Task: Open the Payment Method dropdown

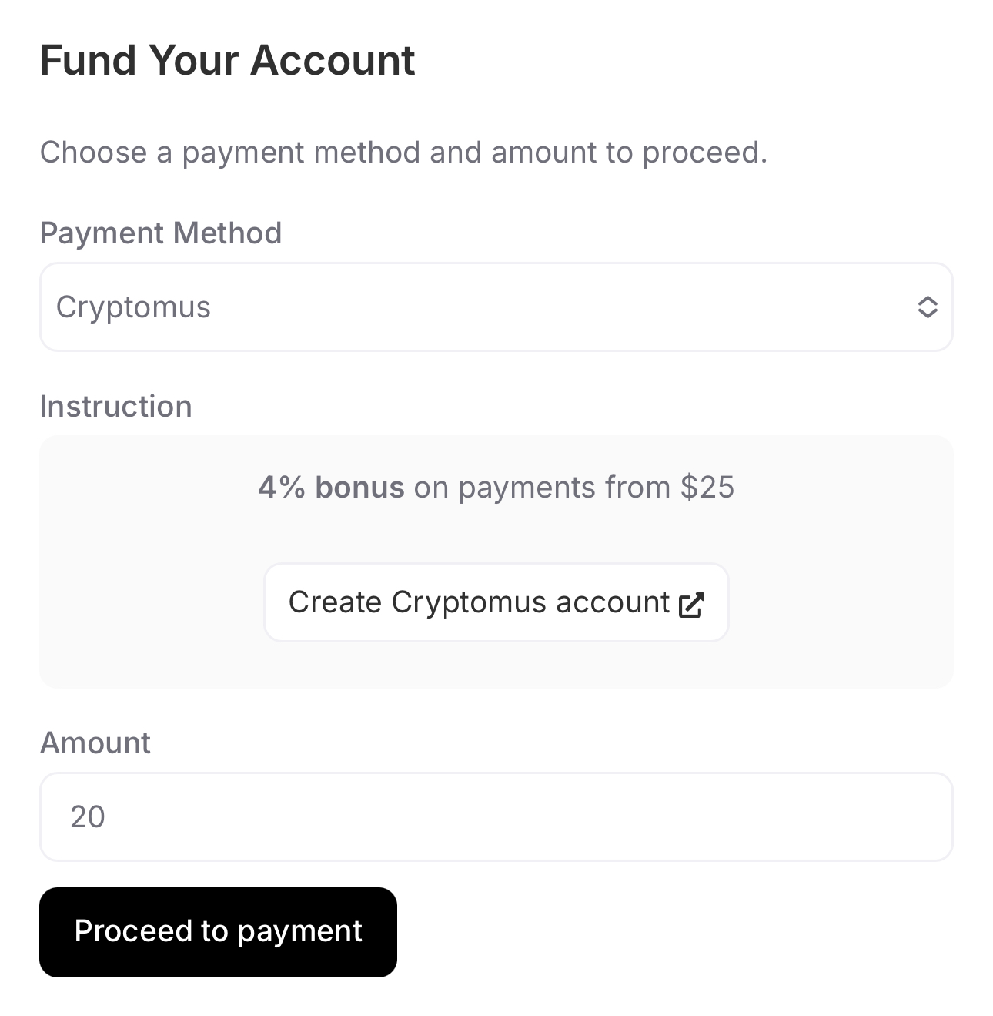Action: click(x=496, y=307)
